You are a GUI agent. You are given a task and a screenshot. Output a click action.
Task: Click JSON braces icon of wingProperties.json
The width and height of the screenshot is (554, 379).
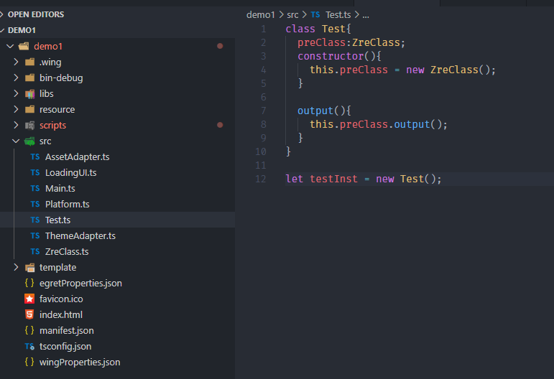pos(29,362)
